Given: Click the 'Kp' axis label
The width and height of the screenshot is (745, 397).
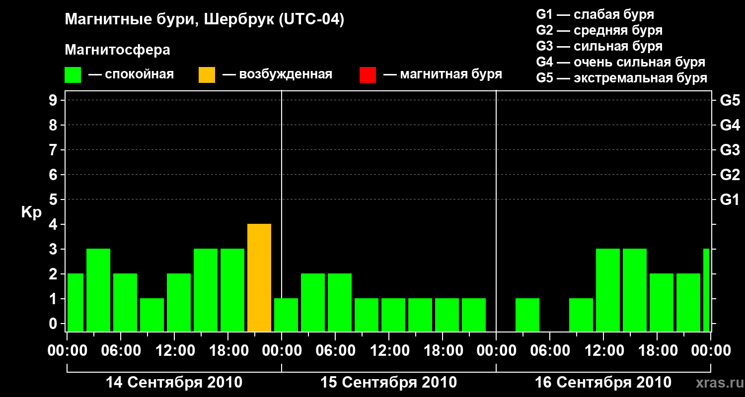Looking at the screenshot, I should (x=31, y=213).
